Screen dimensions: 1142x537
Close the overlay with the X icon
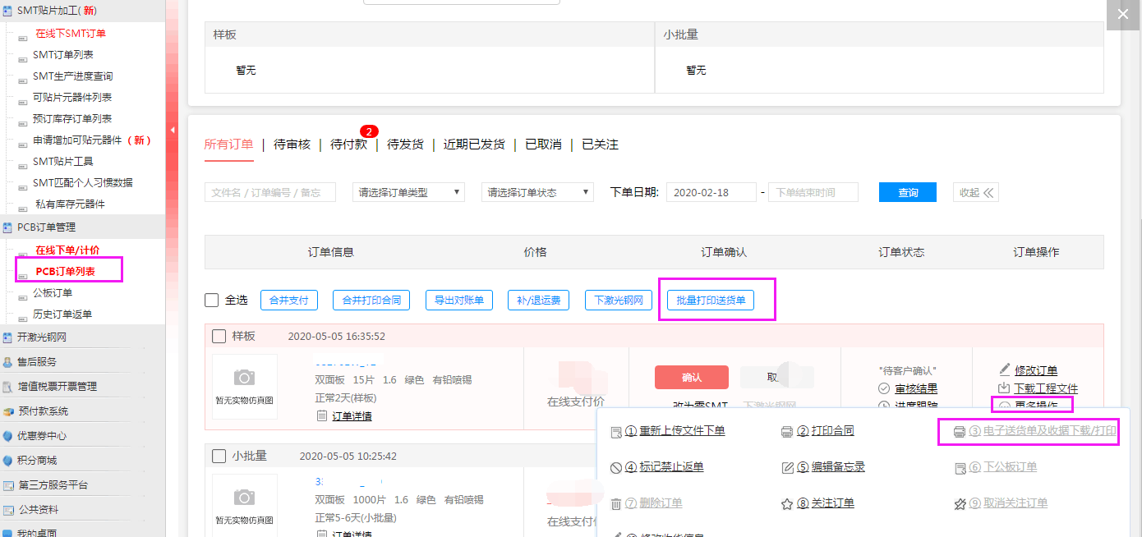click(x=1122, y=14)
